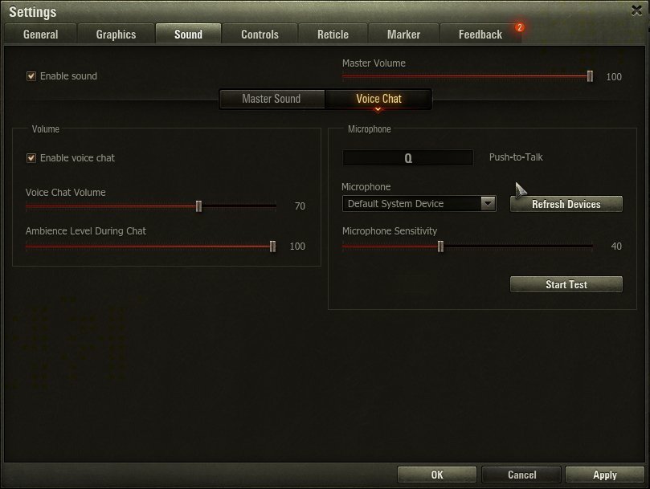Disable the Enable sound checkbox
Screen dimensions: 650x489
coord(31,75)
